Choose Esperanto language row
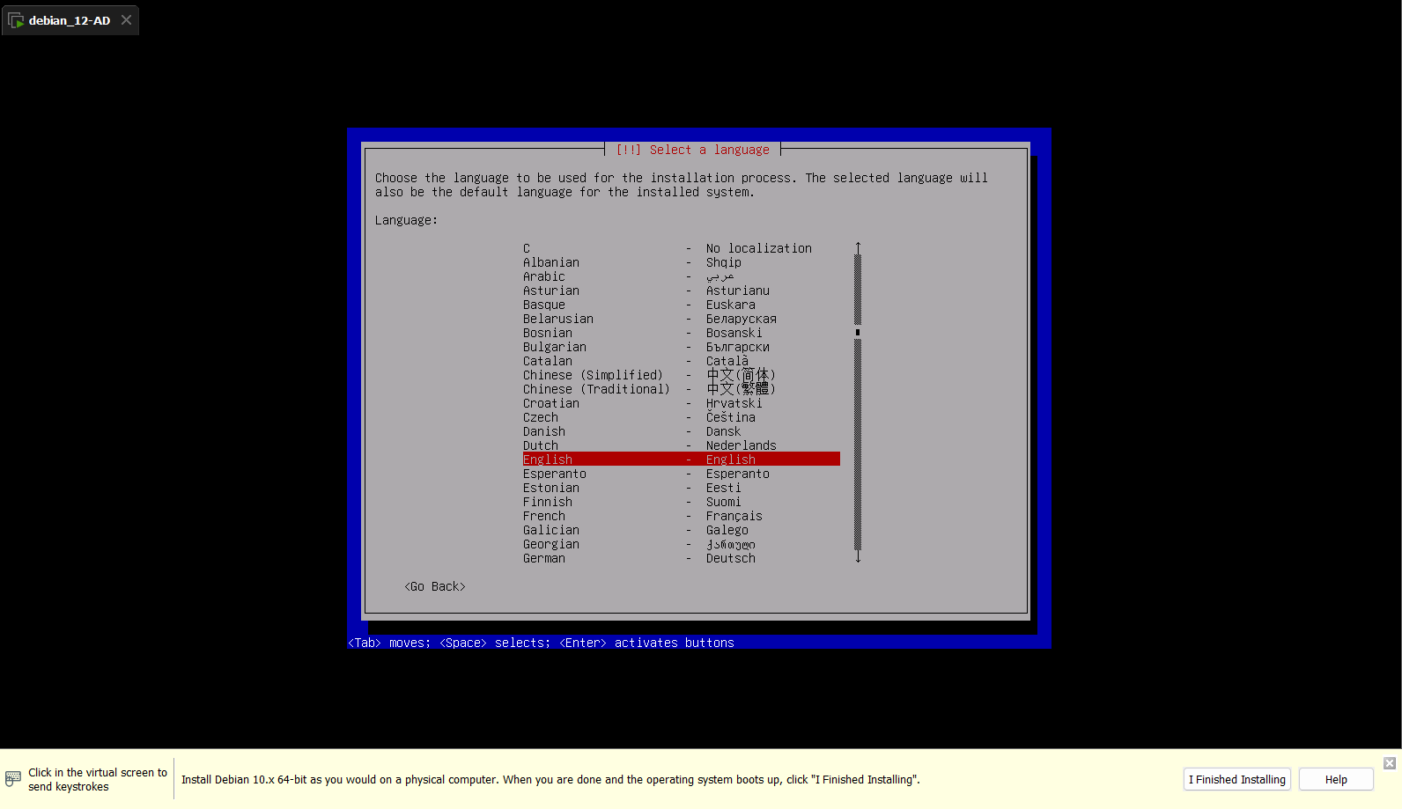This screenshot has height=809, width=1402. pos(681,474)
